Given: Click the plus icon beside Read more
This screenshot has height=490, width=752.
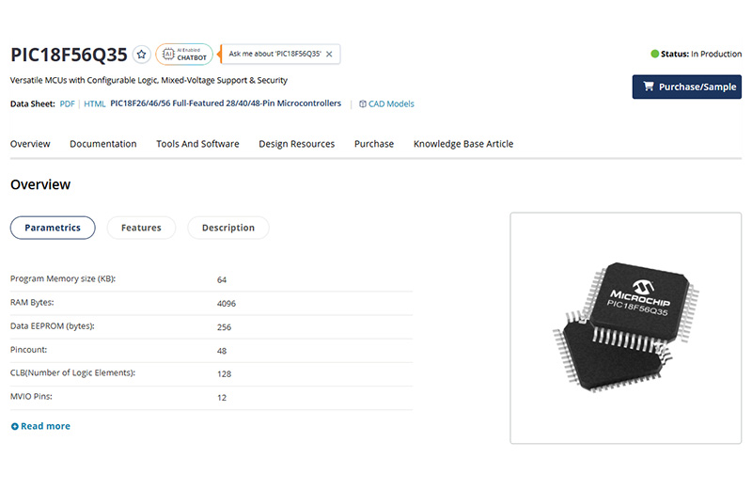Looking at the screenshot, I should 15,426.
